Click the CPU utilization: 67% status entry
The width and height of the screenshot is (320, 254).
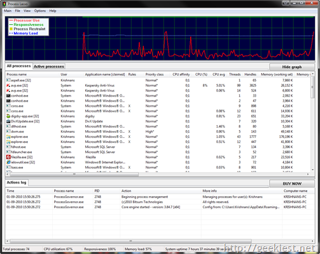pos(58,249)
